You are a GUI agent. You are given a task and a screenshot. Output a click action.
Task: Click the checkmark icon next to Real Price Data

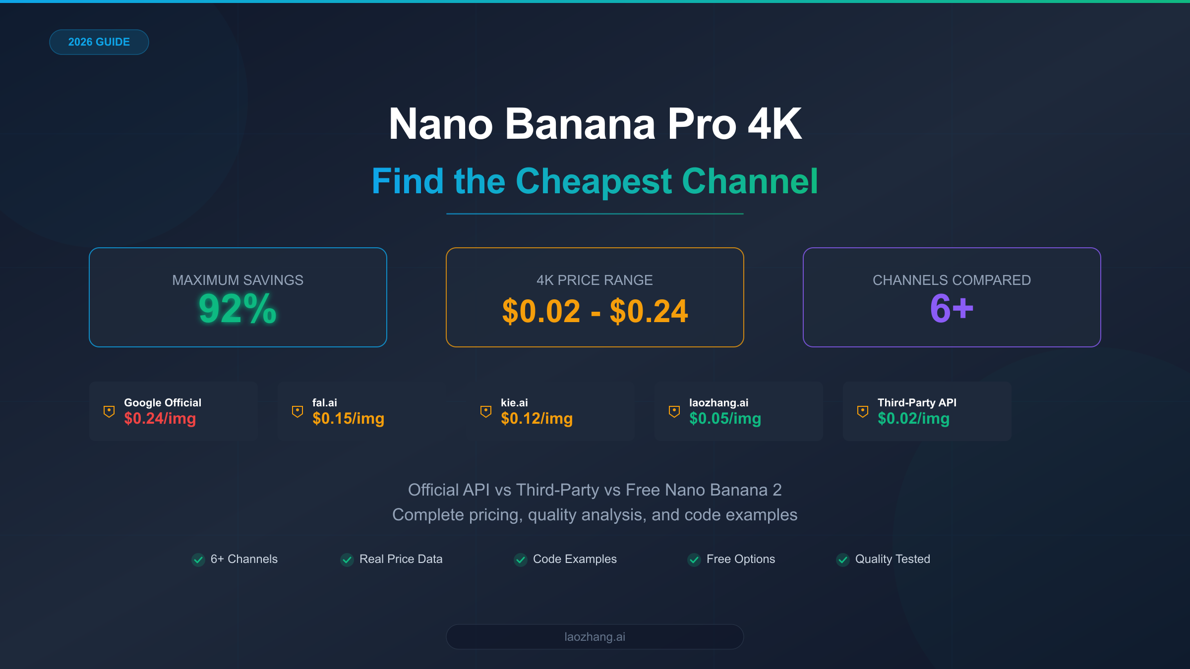click(x=347, y=559)
